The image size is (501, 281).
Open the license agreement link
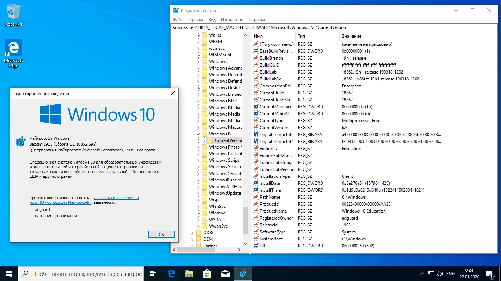(x=84, y=200)
